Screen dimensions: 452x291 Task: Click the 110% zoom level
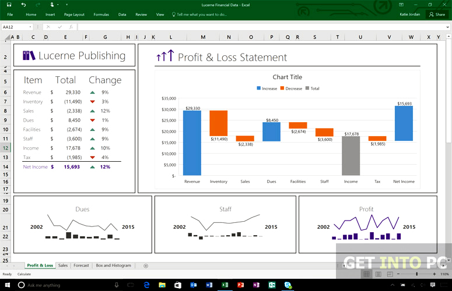click(x=444, y=274)
